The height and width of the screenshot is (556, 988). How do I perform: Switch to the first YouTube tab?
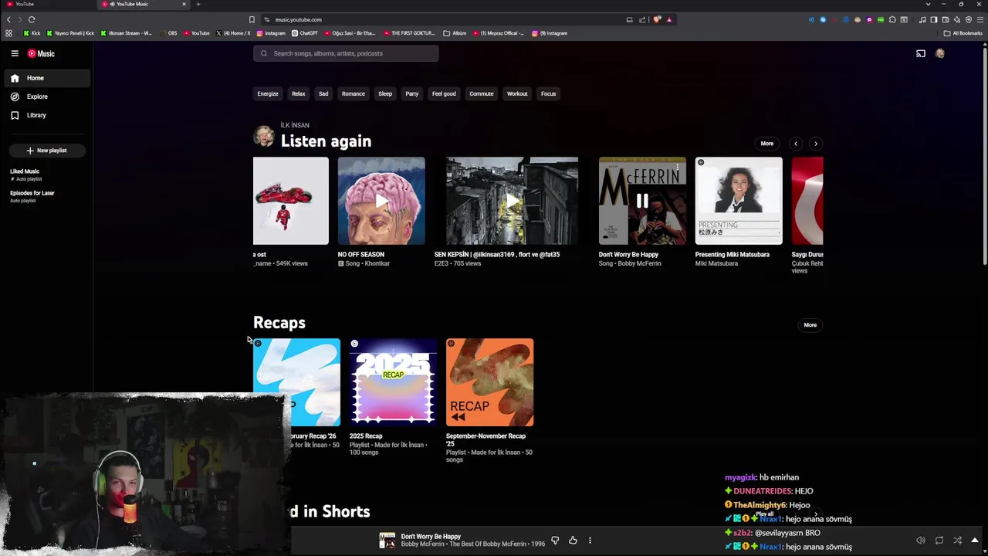tap(46, 4)
